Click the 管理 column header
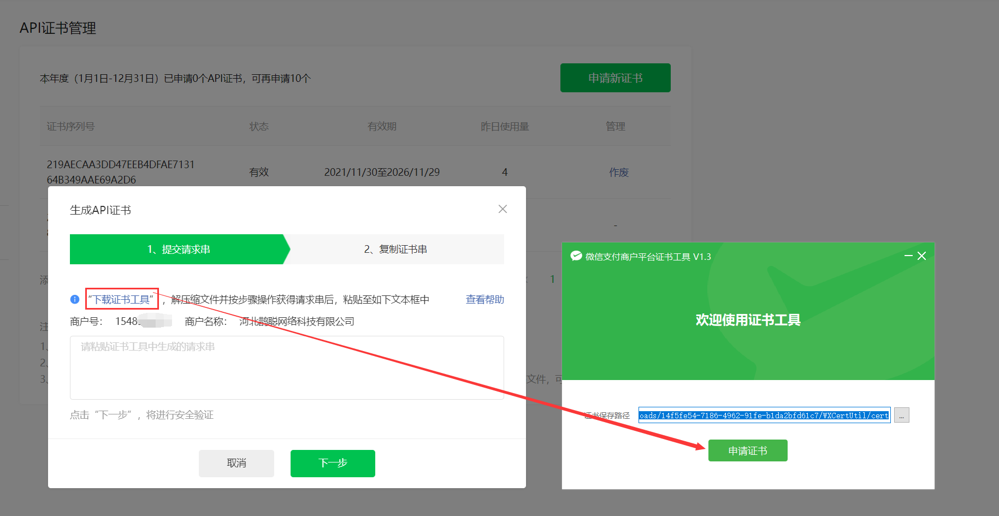 point(616,127)
